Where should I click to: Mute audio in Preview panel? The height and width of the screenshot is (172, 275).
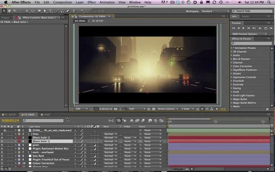point(260,28)
